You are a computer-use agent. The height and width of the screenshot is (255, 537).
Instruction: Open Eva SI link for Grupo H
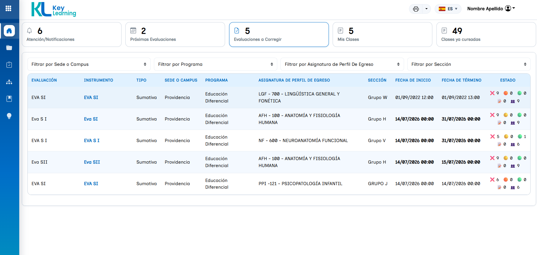pos(91,119)
